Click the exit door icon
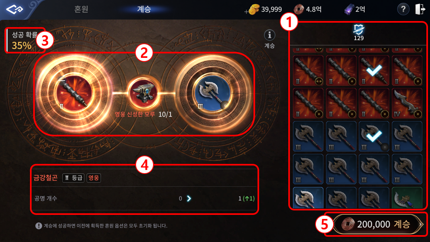The width and height of the screenshot is (430, 242). click(420, 9)
